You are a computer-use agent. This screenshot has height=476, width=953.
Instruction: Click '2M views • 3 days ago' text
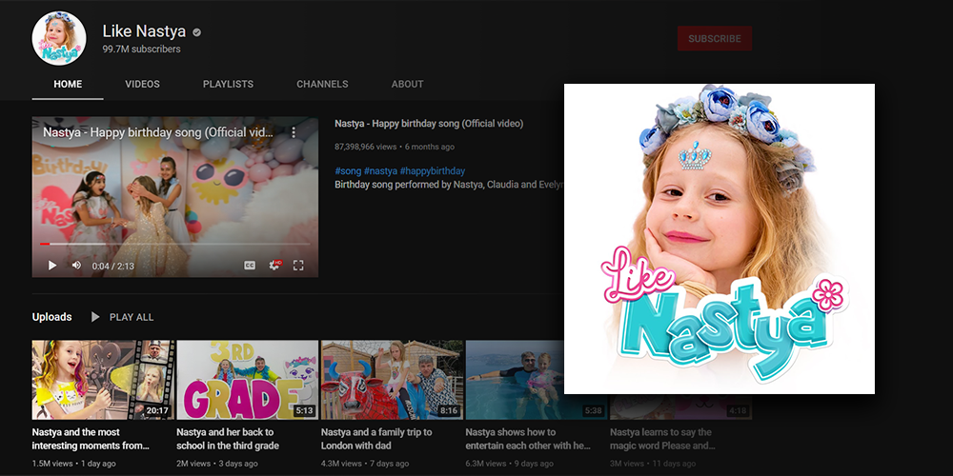click(x=217, y=464)
